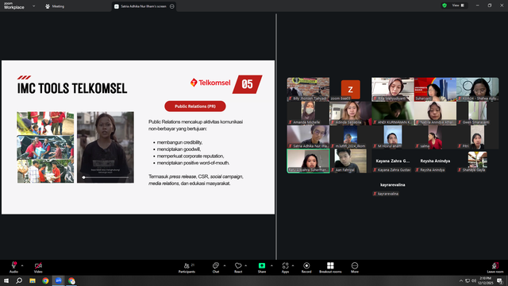The image size is (508, 286).
Task: Open the Chat panel
Action: tap(216, 268)
